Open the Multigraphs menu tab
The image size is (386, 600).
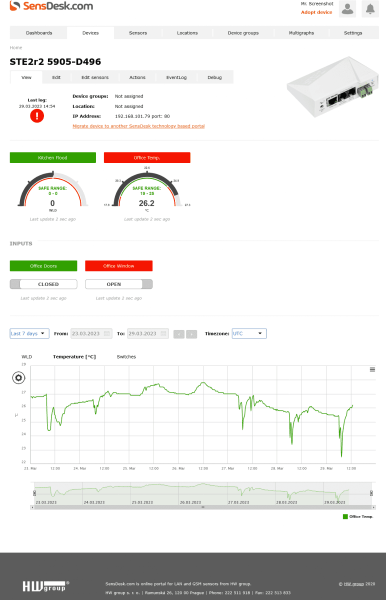pos(301,33)
